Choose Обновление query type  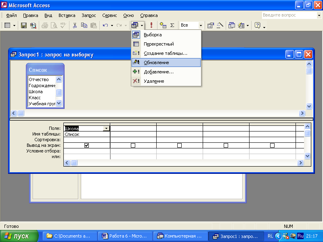point(166,63)
